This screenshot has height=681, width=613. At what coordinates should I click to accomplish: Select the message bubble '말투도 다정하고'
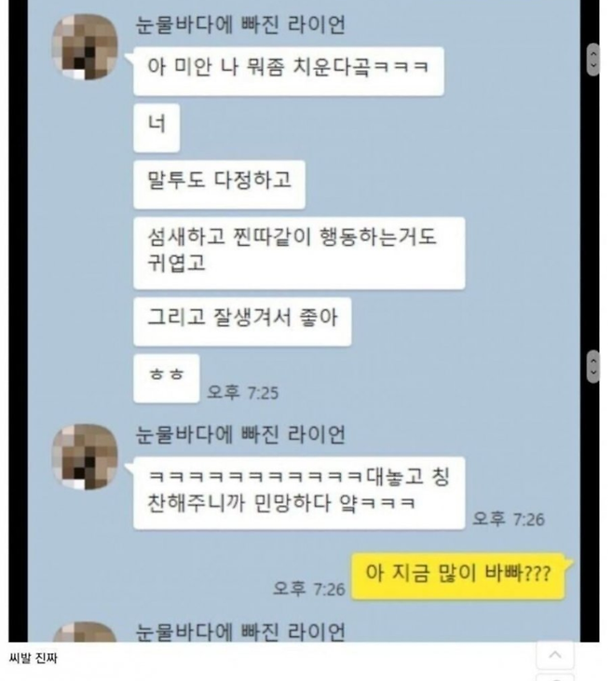pos(219,184)
